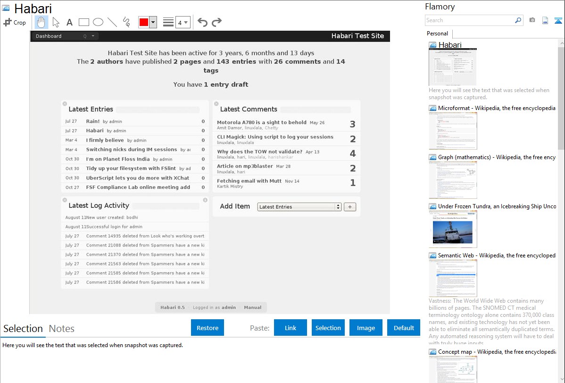565x383 pixels.
Task: Open Motorola A780 comment entry
Action: pyautogui.click(x=262, y=122)
